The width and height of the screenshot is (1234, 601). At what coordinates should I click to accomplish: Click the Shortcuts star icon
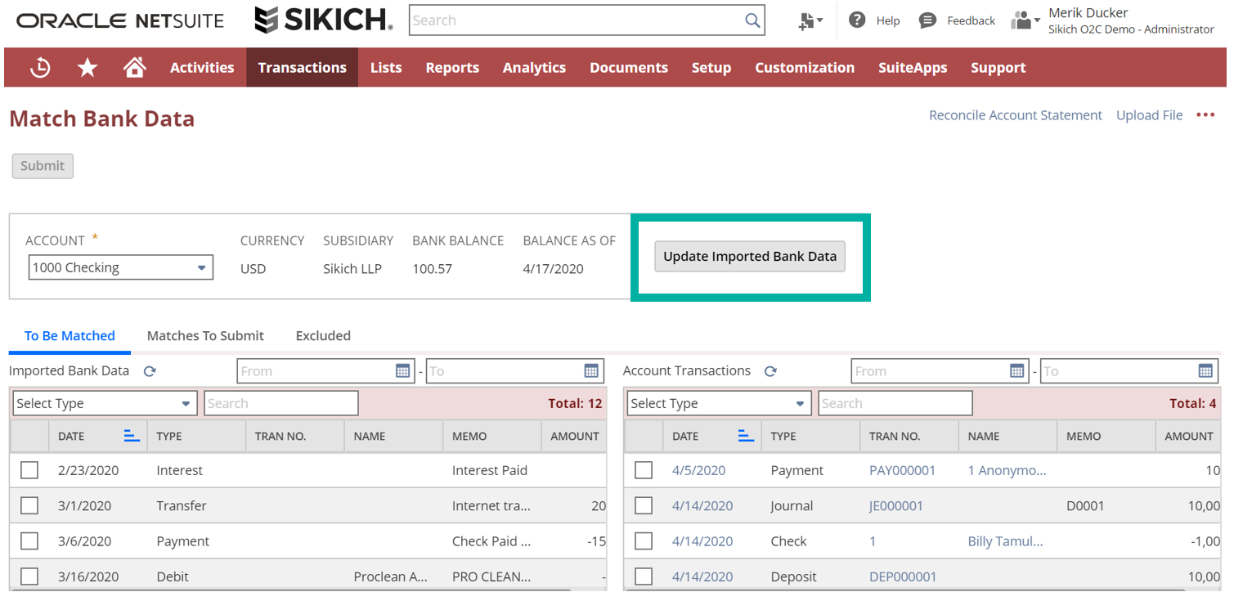[88, 68]
